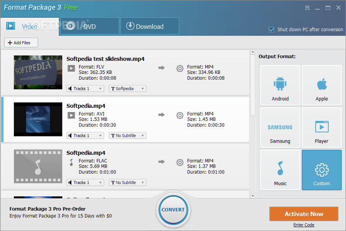346x231 pixels.
Task: Open Tracks 1 dropdown for the AVI file
Action: coord(85,136)
